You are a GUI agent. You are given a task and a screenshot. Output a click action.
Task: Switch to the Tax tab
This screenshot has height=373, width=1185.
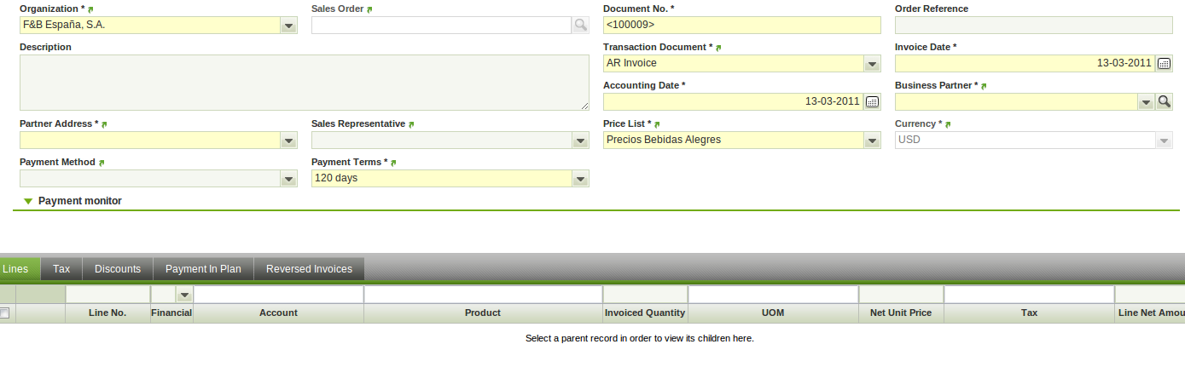click(61, 269)
